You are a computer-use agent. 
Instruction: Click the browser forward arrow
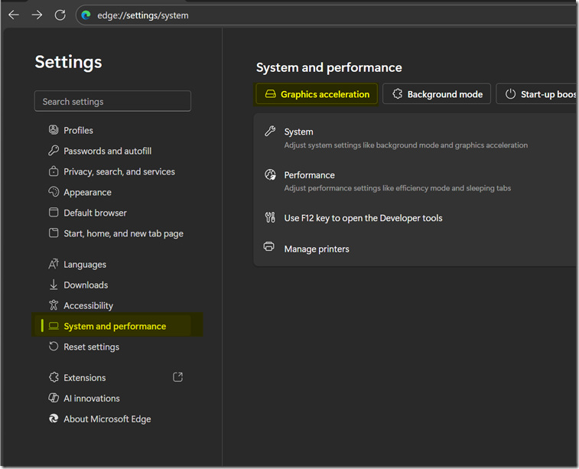coord(37,15)
